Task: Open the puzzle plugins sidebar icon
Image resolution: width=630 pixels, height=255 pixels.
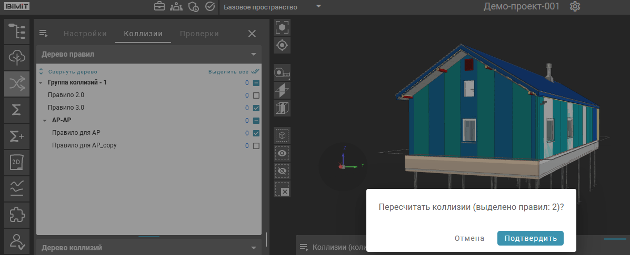Action: tap(16, 214)
